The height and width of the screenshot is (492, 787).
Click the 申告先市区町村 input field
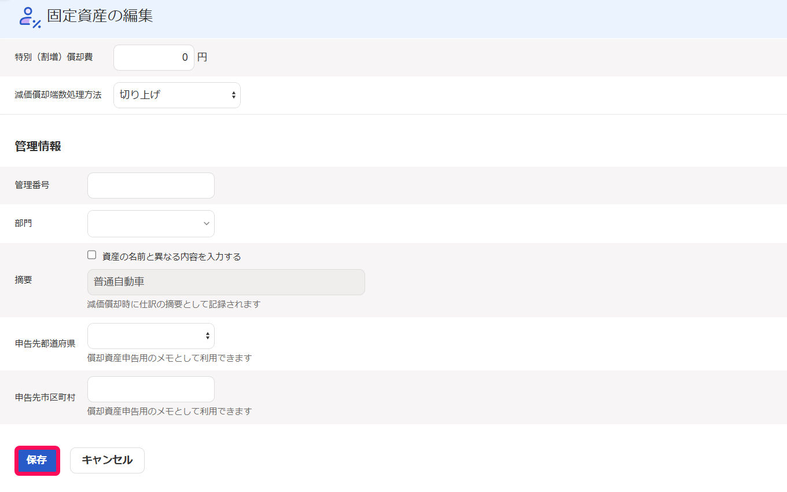coord(151,389)
